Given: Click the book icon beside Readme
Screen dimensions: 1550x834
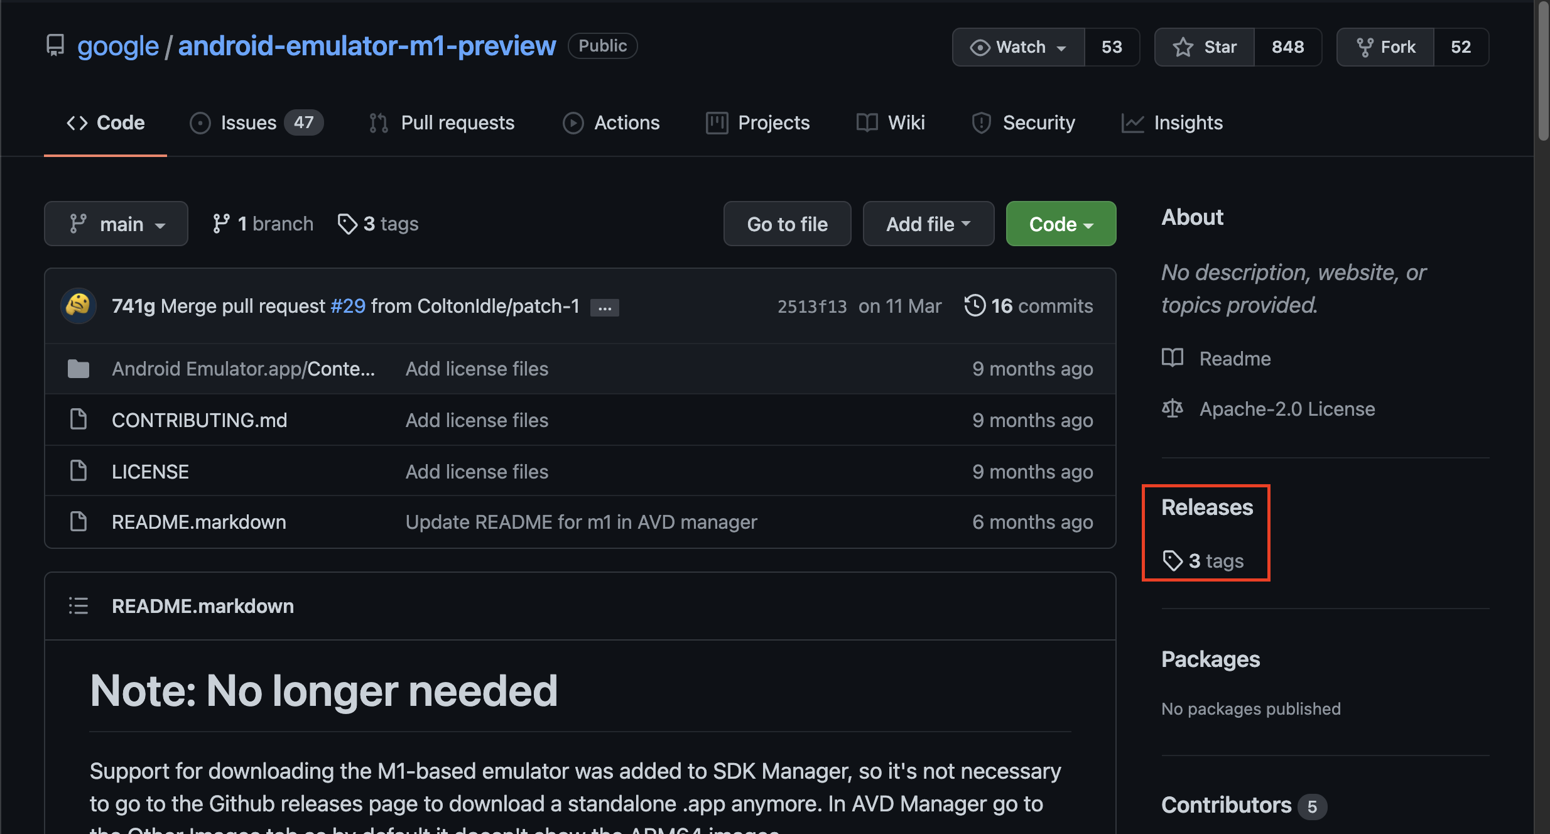Looking at the screenshot, I should coord(1173,357).
